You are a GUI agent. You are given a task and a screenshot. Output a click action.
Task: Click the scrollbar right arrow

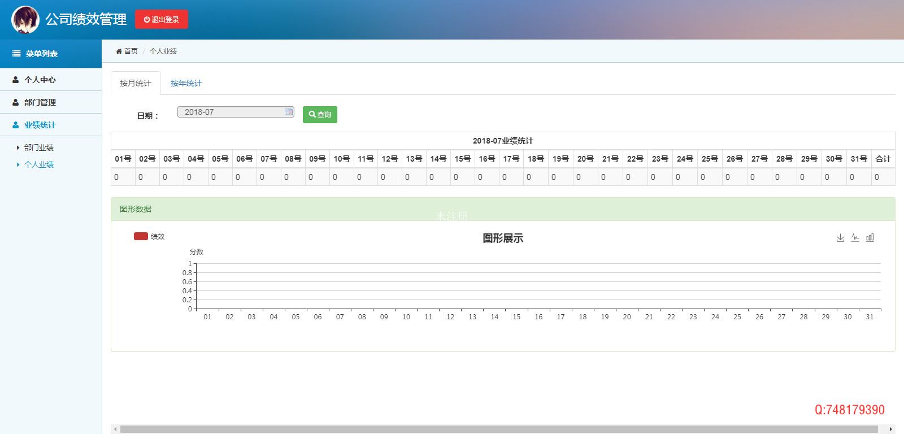pyautogui.click(x=891, y=429)
